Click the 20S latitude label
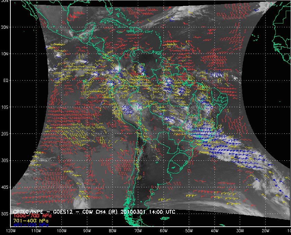This screenshot has width=291, height=235. click(6, 134)
